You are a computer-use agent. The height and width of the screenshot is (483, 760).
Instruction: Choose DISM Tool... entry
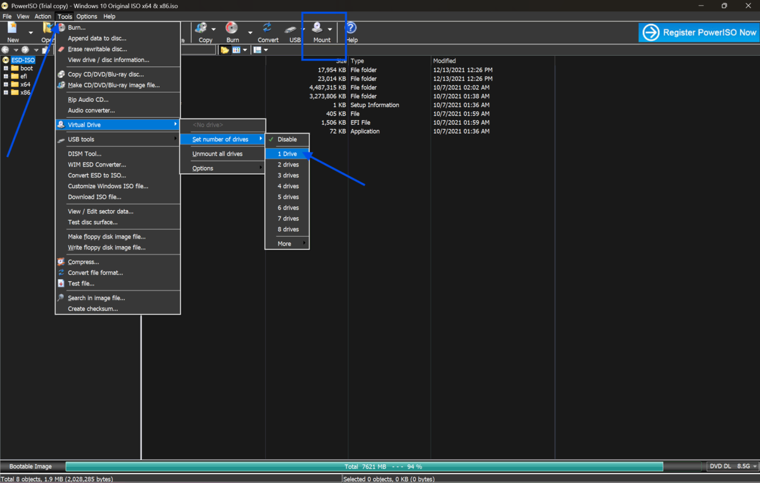pyautogui.click(x=118, y=154)
